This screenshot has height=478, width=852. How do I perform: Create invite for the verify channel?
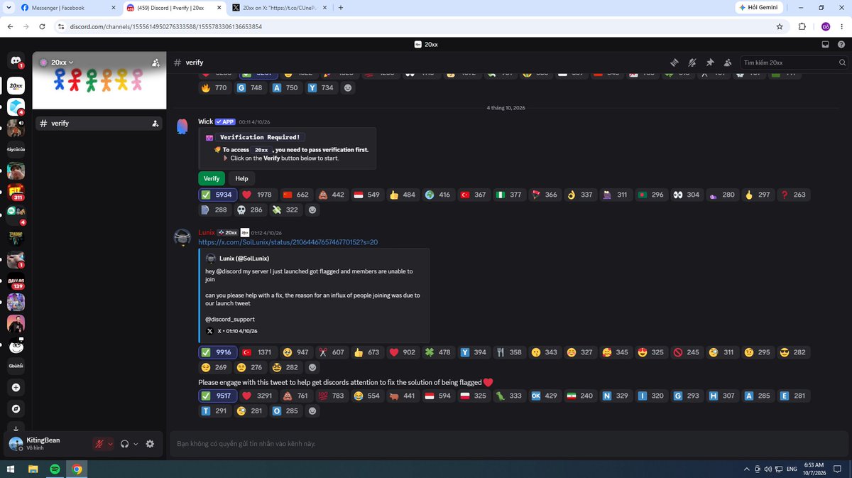point(155,124)
